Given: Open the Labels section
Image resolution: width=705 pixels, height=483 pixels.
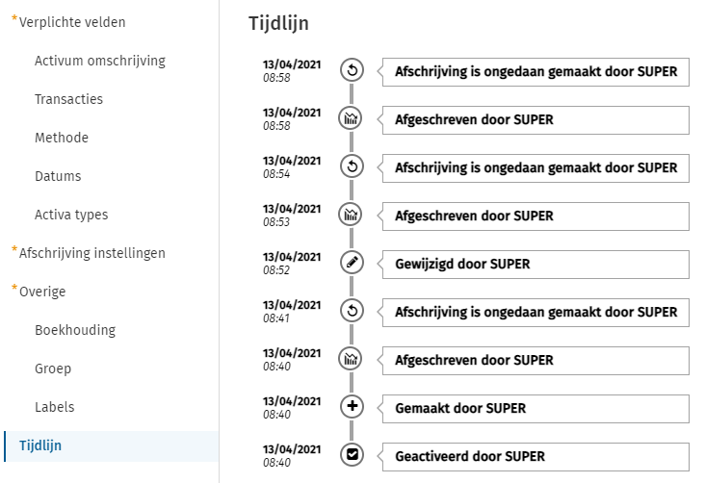Looking at the screenshot, I should pos(54,407).
